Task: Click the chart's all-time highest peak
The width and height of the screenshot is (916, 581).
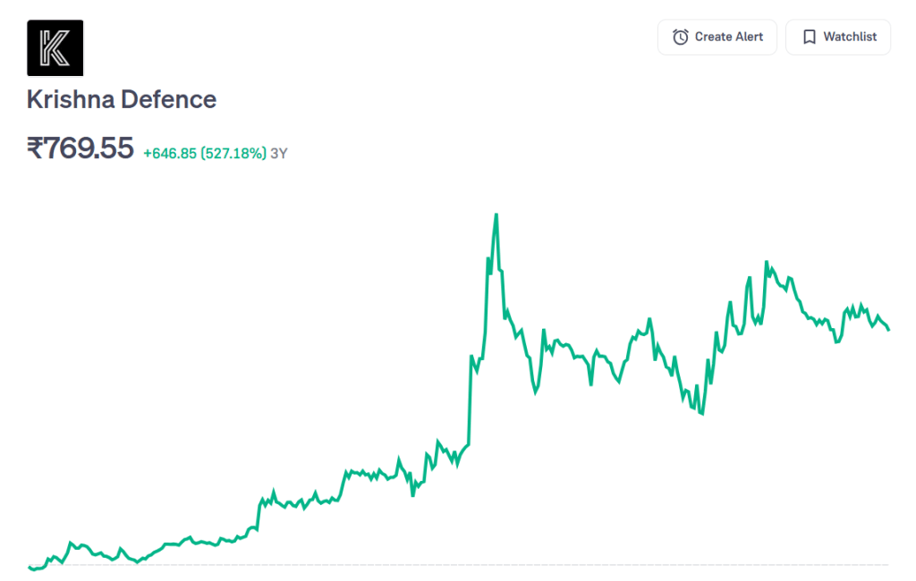Action: click(496, 215)
